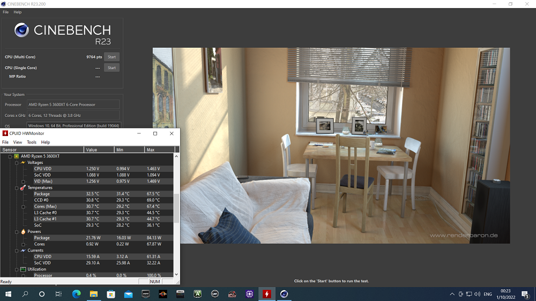Click the Cores x GHz field
Viewport: 536px width, 301px height.
[x=73, y=116]
